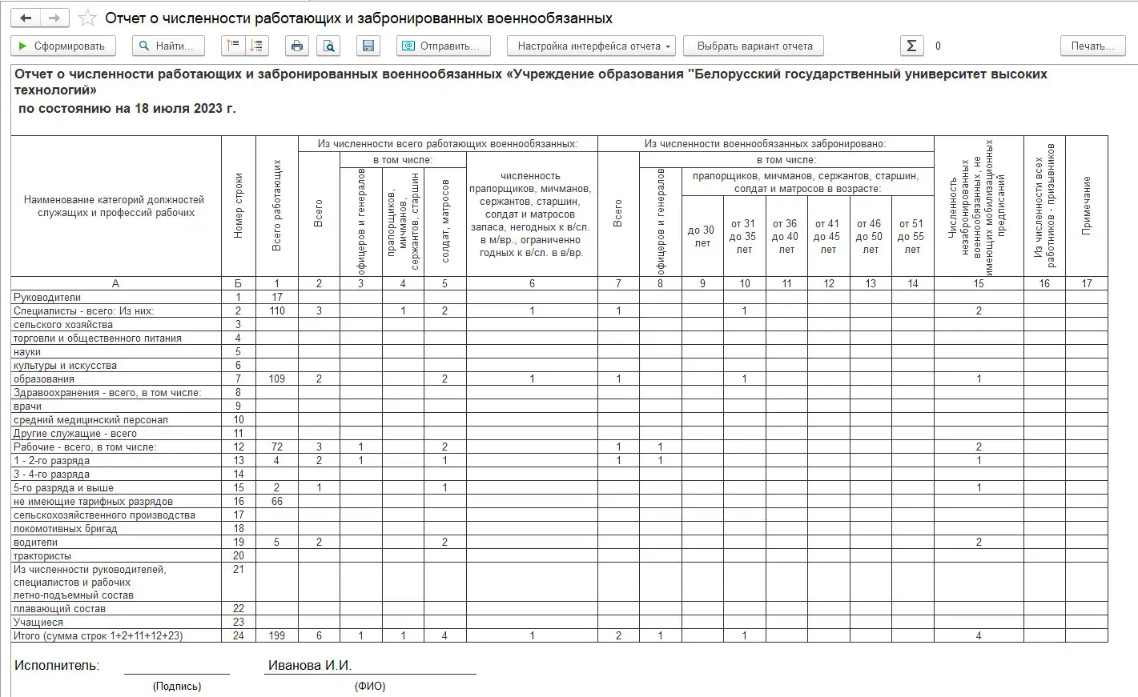Select the Руководители row name cell
This screenshot has width=1138, height=697.
[x=116, y=297]
